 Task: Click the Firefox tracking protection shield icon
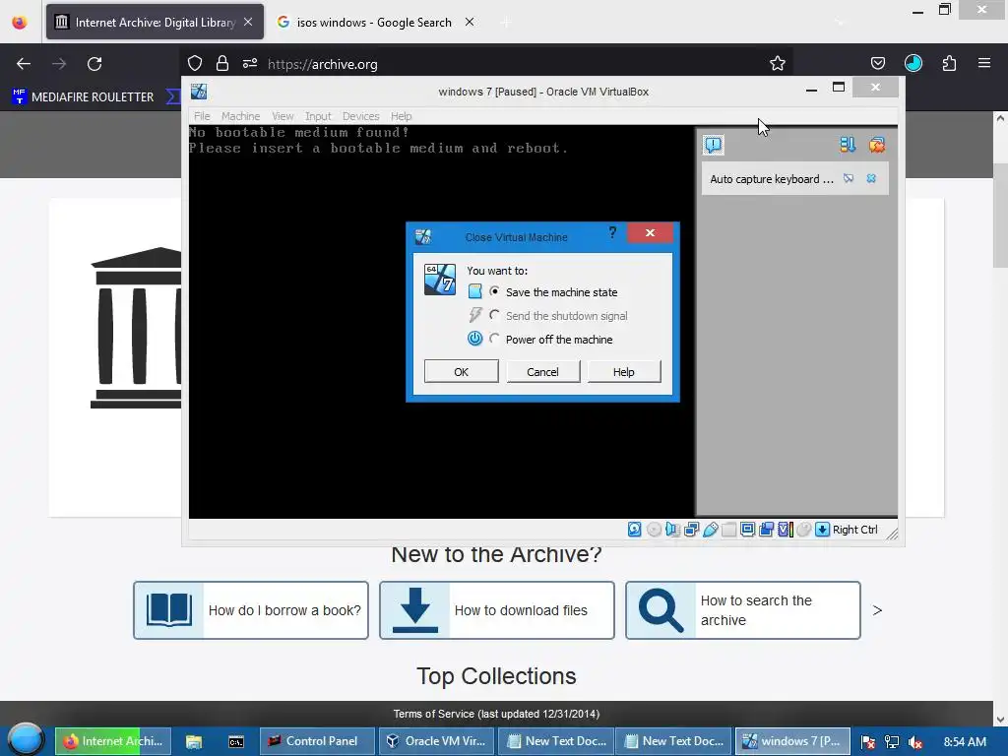click(x=195, y=63)
